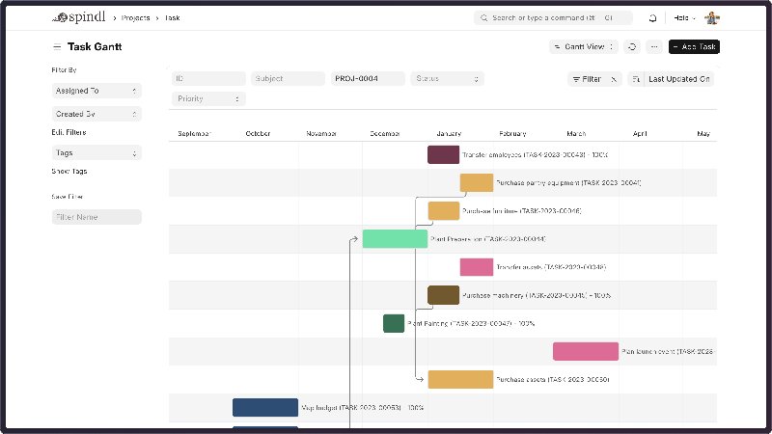Open the notifications bell
Screen dimensions: 772x434
pyautogui.click(x=652, y=18)
